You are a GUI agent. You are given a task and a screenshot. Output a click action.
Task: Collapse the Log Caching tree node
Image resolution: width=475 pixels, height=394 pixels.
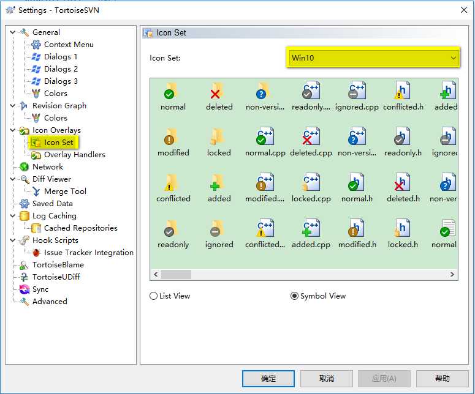point(12,216)
